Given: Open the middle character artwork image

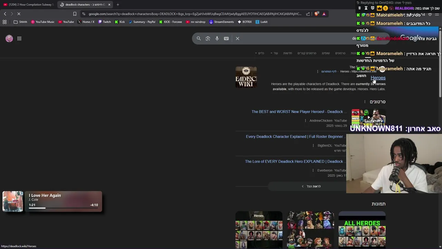Looking at the screenshot, I should [x=310, y=230].
